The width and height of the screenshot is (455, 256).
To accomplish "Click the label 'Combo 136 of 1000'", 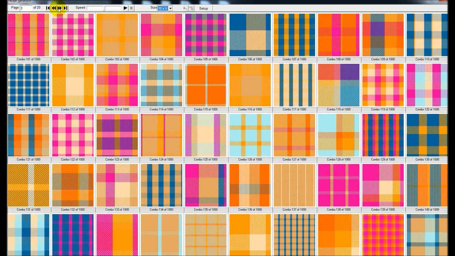I will (250, 210).
